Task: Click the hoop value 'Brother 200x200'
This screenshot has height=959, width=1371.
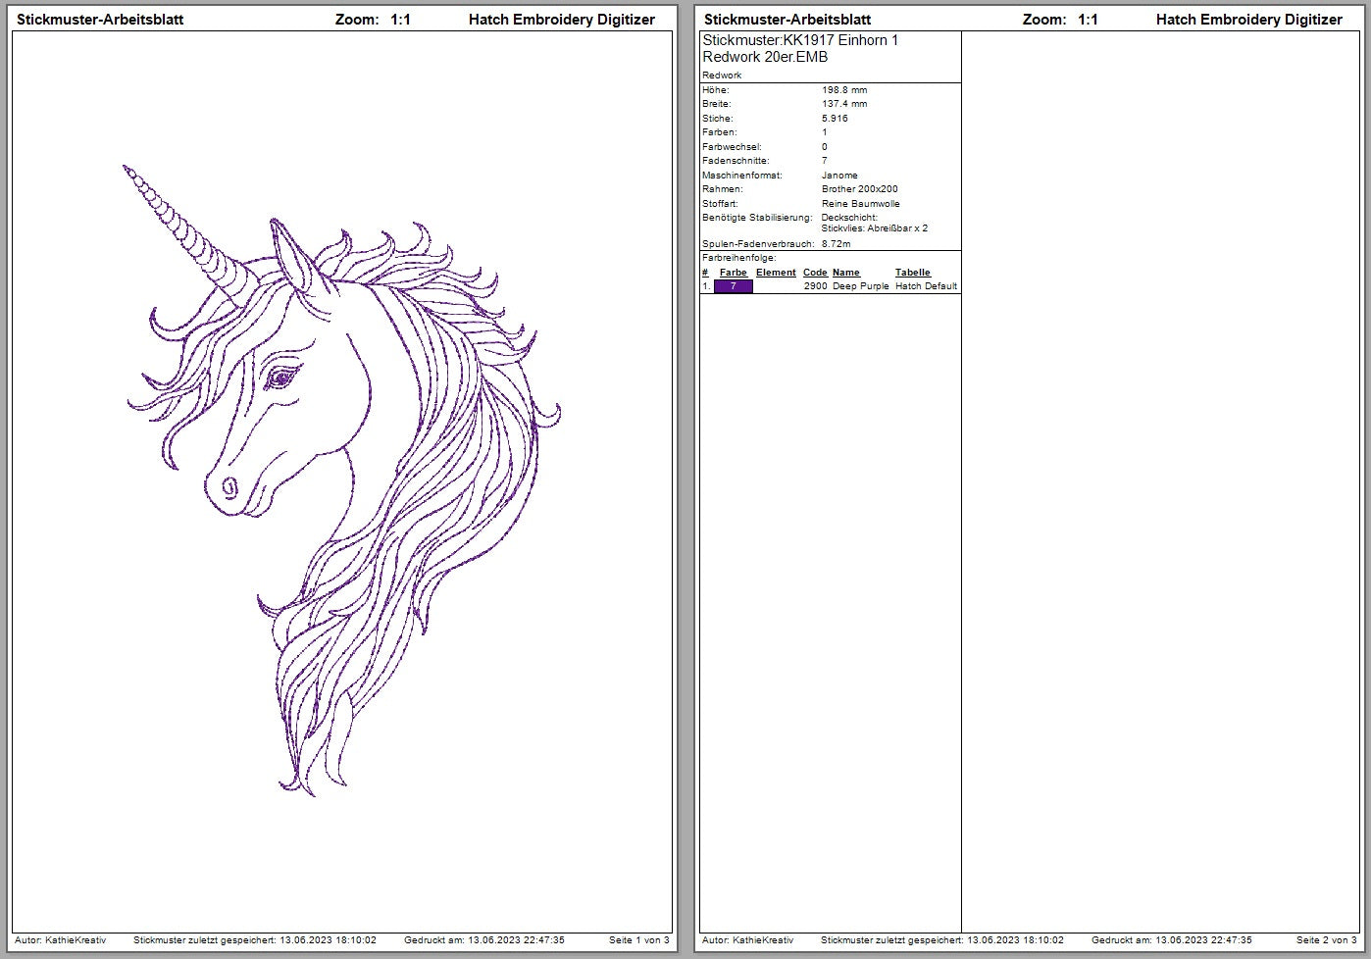Action: (860, 189)
